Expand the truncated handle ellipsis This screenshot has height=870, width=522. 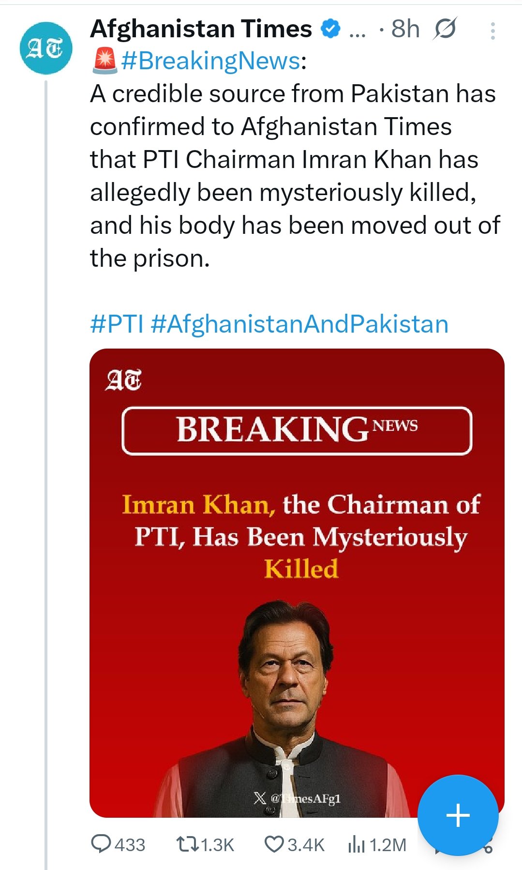point(357,31)
